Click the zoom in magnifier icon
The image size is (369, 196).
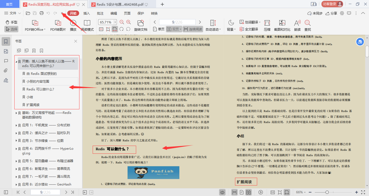[129, 22]
